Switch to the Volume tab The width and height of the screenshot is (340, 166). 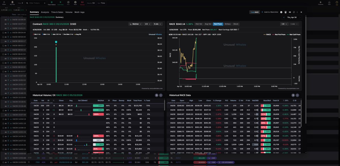69,12
